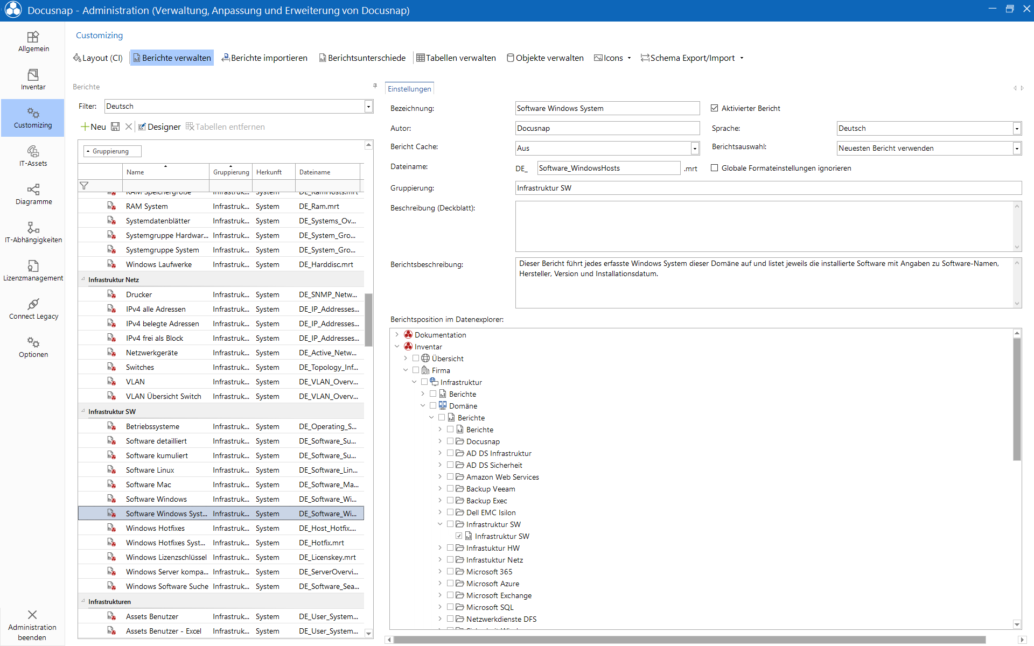1034x646 pixels.
Task: Click the Designer button
Action: 159,127
